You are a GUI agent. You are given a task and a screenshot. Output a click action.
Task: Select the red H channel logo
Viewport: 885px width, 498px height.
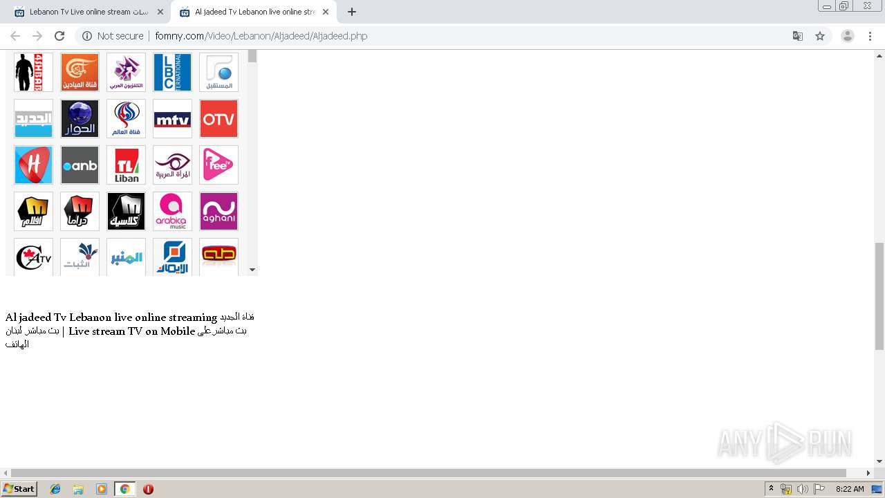tap(33, 165)
